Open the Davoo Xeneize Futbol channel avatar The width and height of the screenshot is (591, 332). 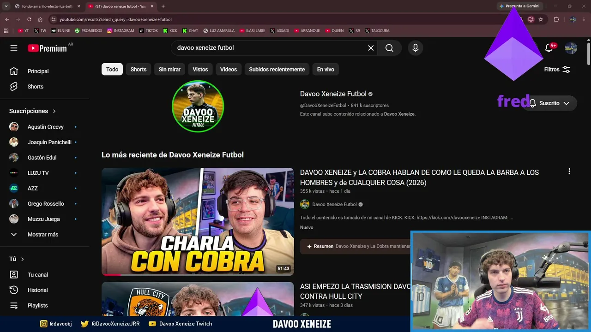pos(198,106)
